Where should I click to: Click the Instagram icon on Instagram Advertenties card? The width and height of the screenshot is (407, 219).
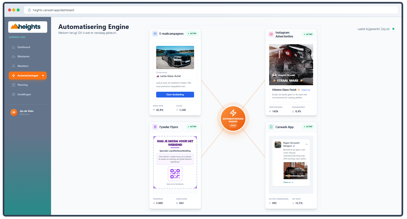[x=271, y=34]
